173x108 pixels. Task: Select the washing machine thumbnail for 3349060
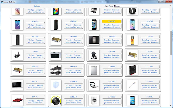(94, 100)
